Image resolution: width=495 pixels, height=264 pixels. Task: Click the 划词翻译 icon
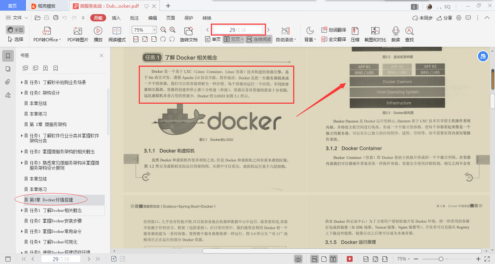(333, 30)
